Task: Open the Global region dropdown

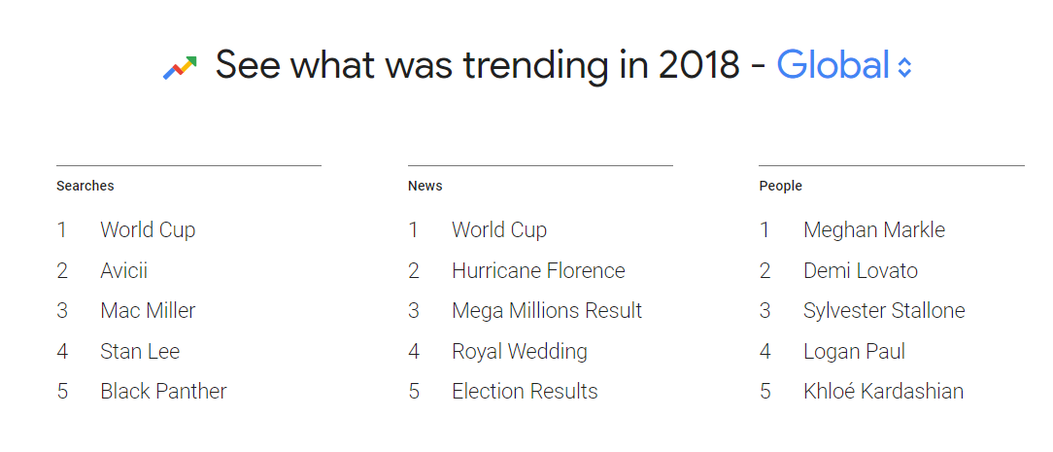Action: pos(833,66)
